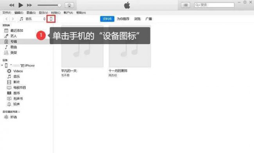This screenshot has height=153, width=254.
Task: Click the Play button
Action: coord(21,5)
